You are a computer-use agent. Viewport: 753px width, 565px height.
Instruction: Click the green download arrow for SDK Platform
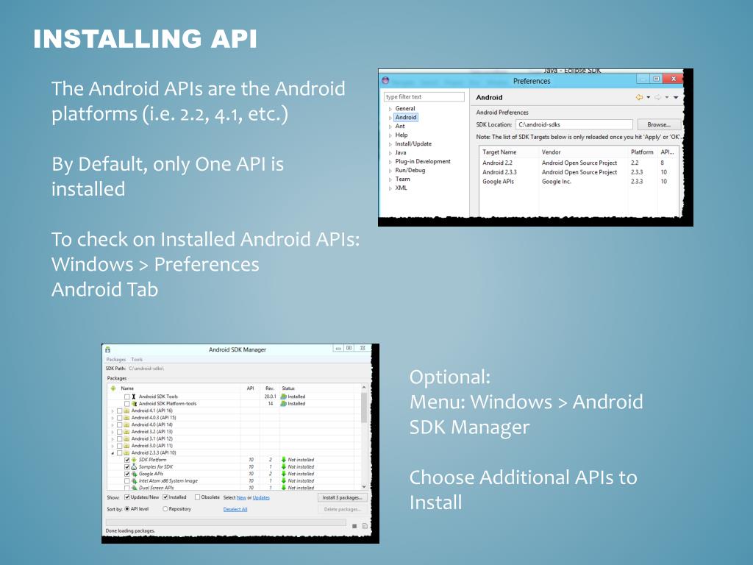284,460
